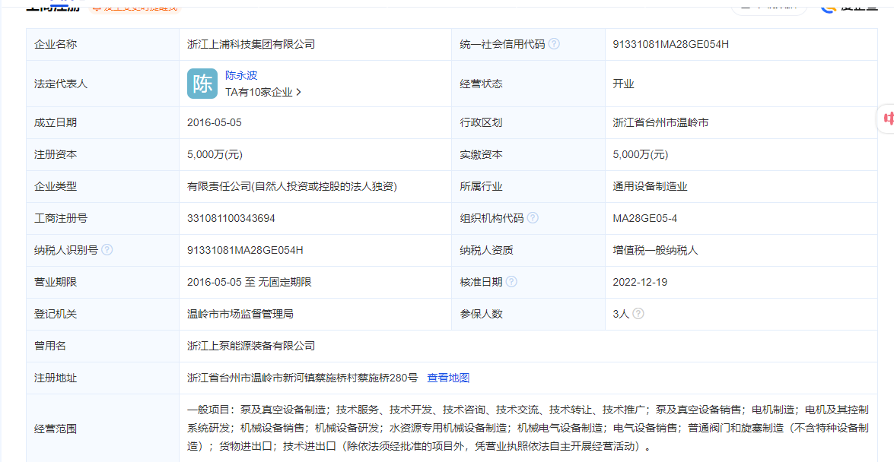Select the company type 有限责任公司(自然人投资或控股的法人独资)

[292, 186]
